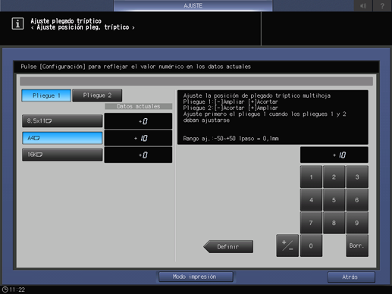392x294 pixels.
Task: Switch to the Pliegue 2 tab
Action: point(97,95)
